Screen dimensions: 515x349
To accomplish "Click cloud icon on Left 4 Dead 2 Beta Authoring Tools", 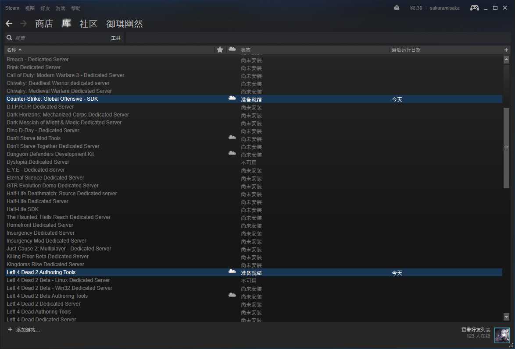I will tap(232, 295).
